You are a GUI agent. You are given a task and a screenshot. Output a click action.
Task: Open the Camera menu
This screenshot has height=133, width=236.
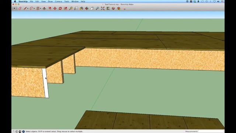[59, 1]
